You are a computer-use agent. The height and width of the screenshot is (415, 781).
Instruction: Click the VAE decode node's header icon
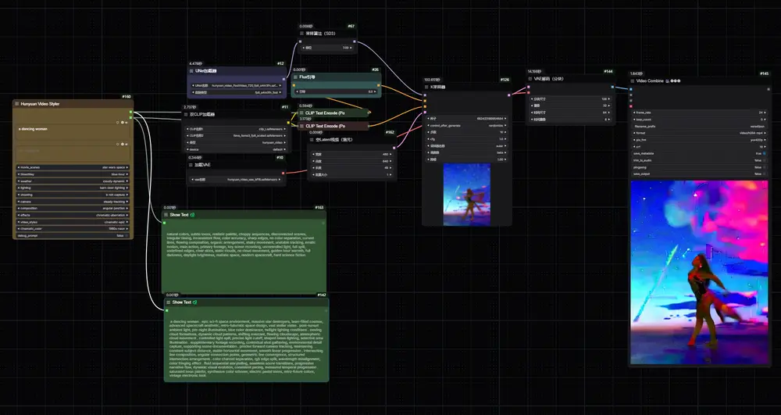(x=530, y=79)
